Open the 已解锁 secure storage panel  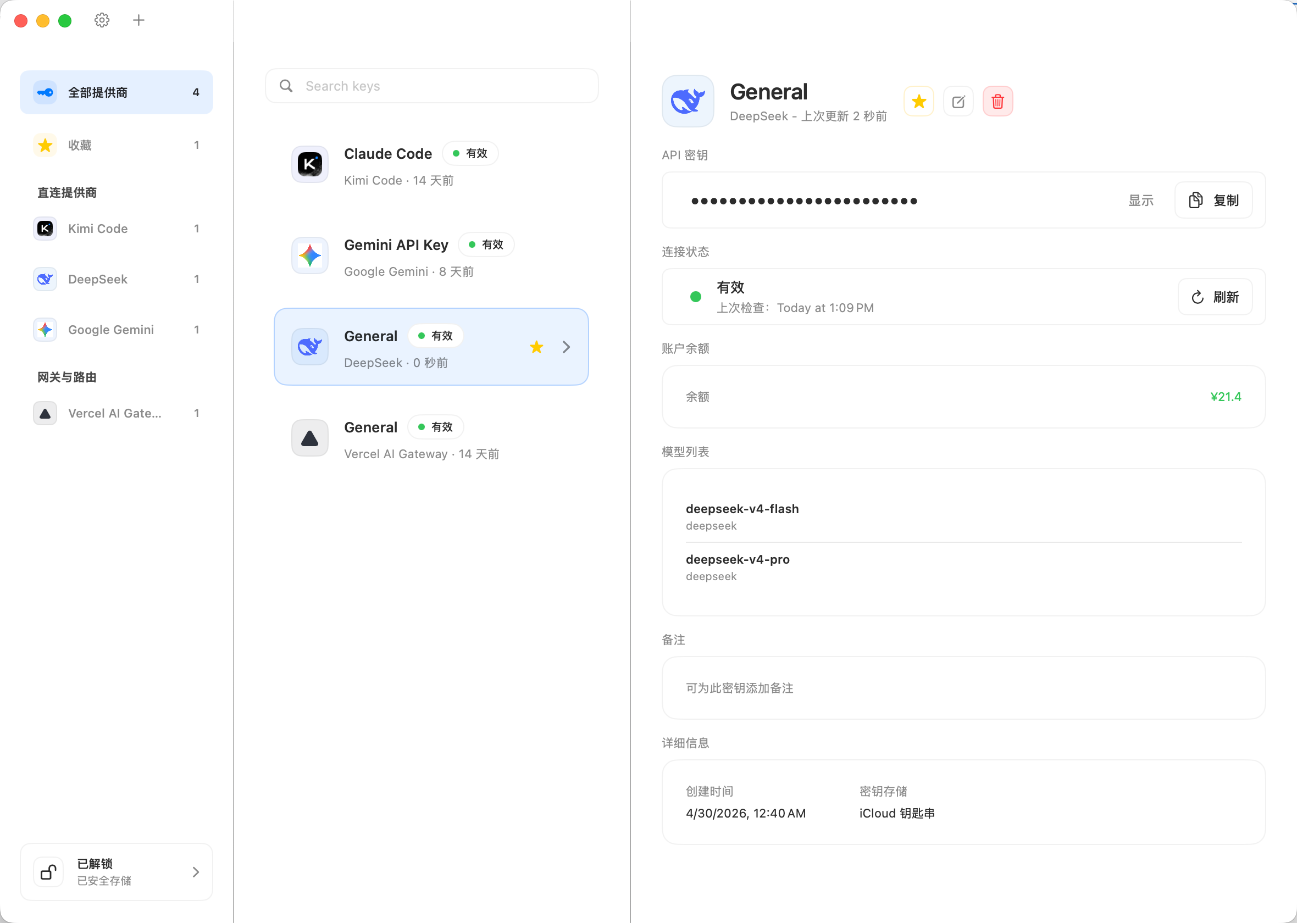coord(117,872)
